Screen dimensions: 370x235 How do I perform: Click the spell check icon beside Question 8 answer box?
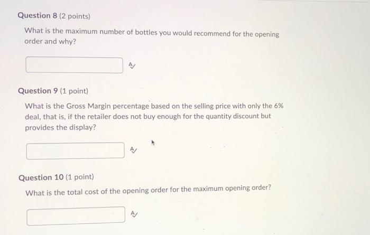click(132, 65)
